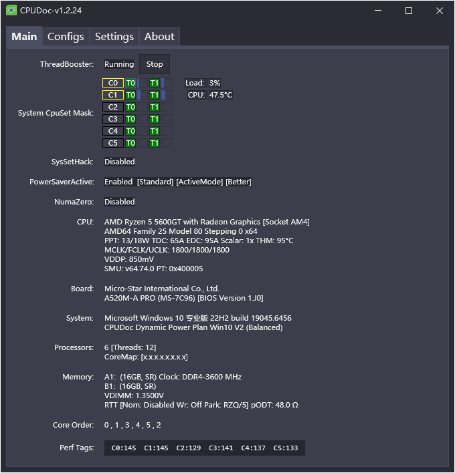Image resolution: width=455 pixels, height=473 pixels.
Task: Click the CPUDoc app icon in title bar
Action: pyautogui.click(x=11, y=11)
